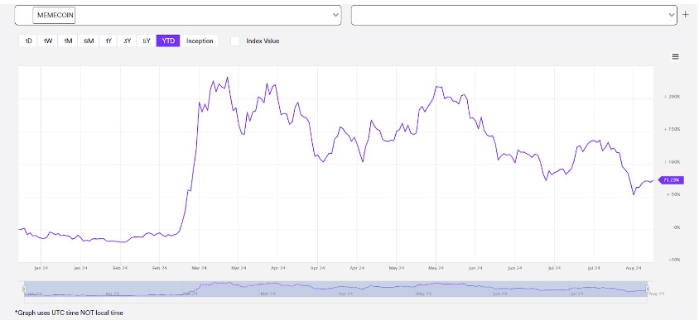Screen dimensions: 699x325
Task: Choose the 6M time range
Action: point(89,41)
